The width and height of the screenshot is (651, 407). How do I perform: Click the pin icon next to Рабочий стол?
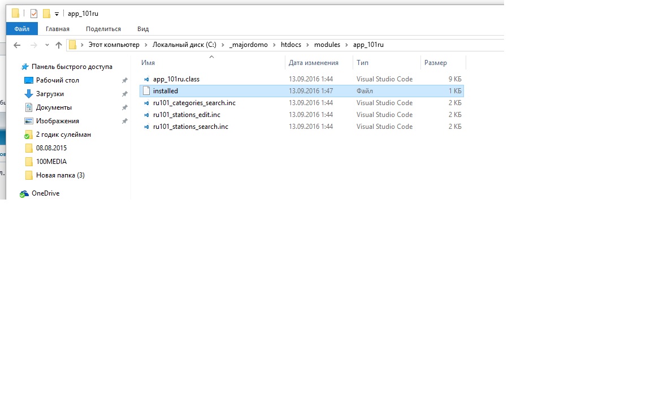[x=124, y=81]
